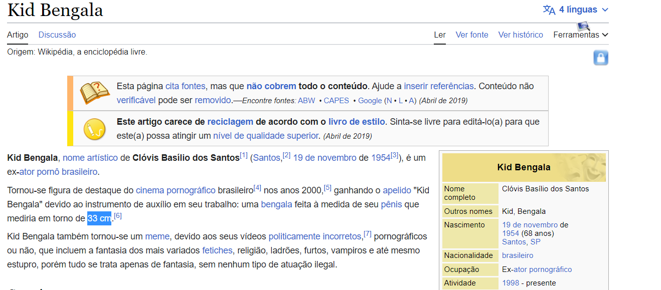Click the politicamente incorretos link
Image resolution: width=661 pixels, height=290 pixels.
[x=315, y=236]
